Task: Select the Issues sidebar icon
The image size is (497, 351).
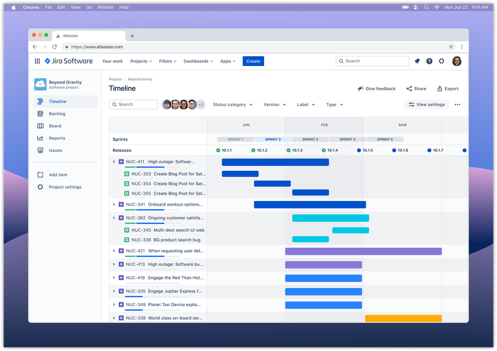Action: (40, 150)
